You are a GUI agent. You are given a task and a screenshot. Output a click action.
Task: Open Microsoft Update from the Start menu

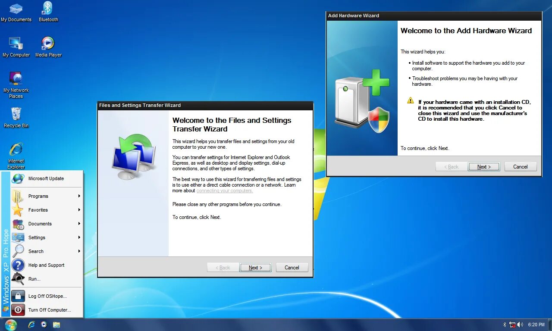pos(47,178)
